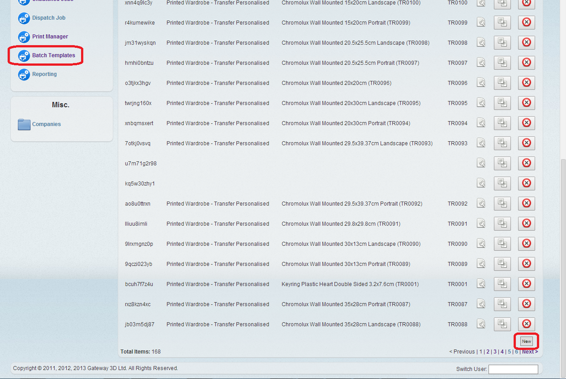Remove the TR0094 template with red X

point(527,123)
